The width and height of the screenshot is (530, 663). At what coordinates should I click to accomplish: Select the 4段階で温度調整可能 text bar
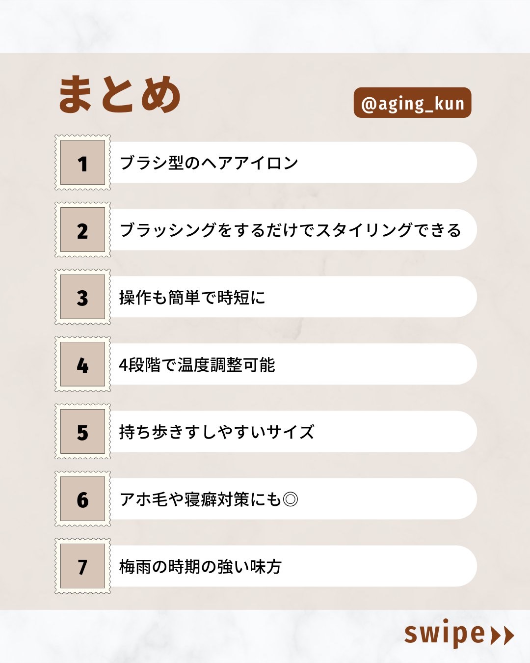pos(293,364)
